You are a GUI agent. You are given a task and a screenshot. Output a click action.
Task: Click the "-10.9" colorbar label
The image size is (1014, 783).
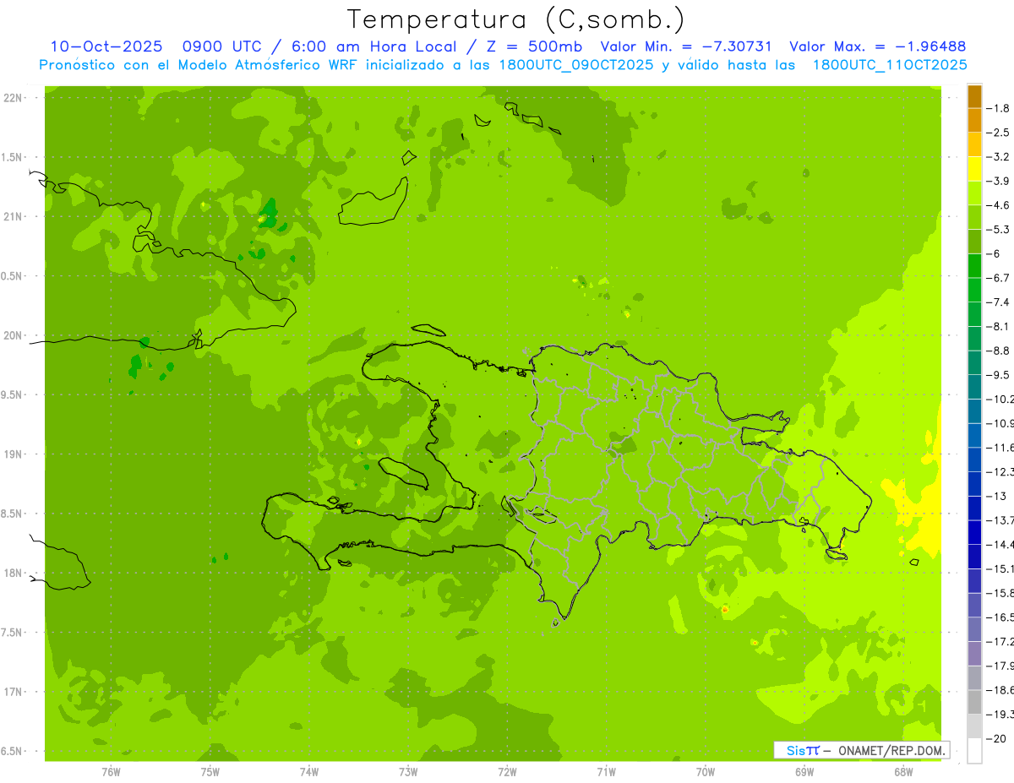(x=1002, y=423)
